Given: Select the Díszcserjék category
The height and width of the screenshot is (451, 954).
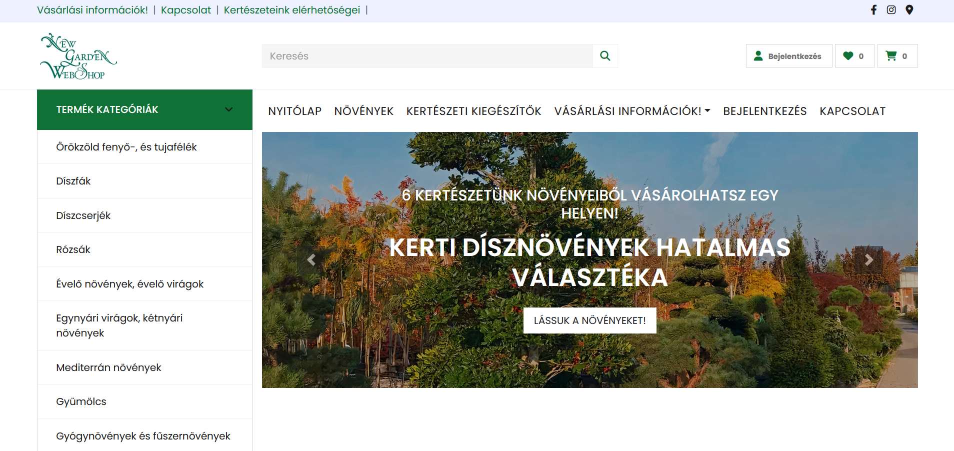Looking at the screenshot, I should click(144, 215).
